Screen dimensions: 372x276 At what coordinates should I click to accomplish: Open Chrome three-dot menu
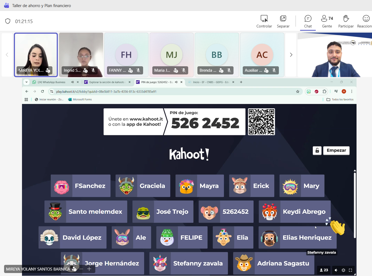pos(352,92)
